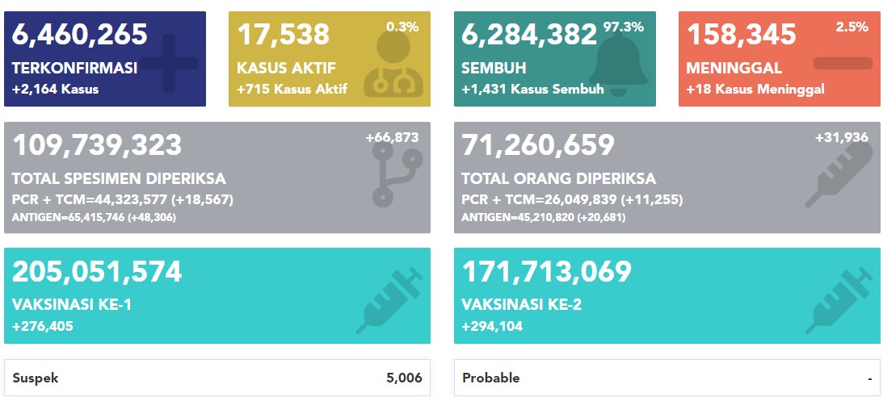Open the Suspek row

(x=217, y=378)
